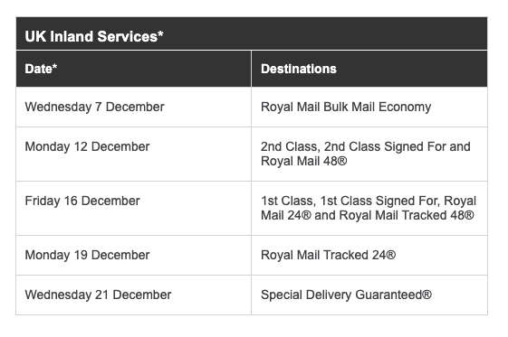Screen dimensions: 508x337
Task: Click the registered symbol after Guaranteed
Action: tap(427, 295)
